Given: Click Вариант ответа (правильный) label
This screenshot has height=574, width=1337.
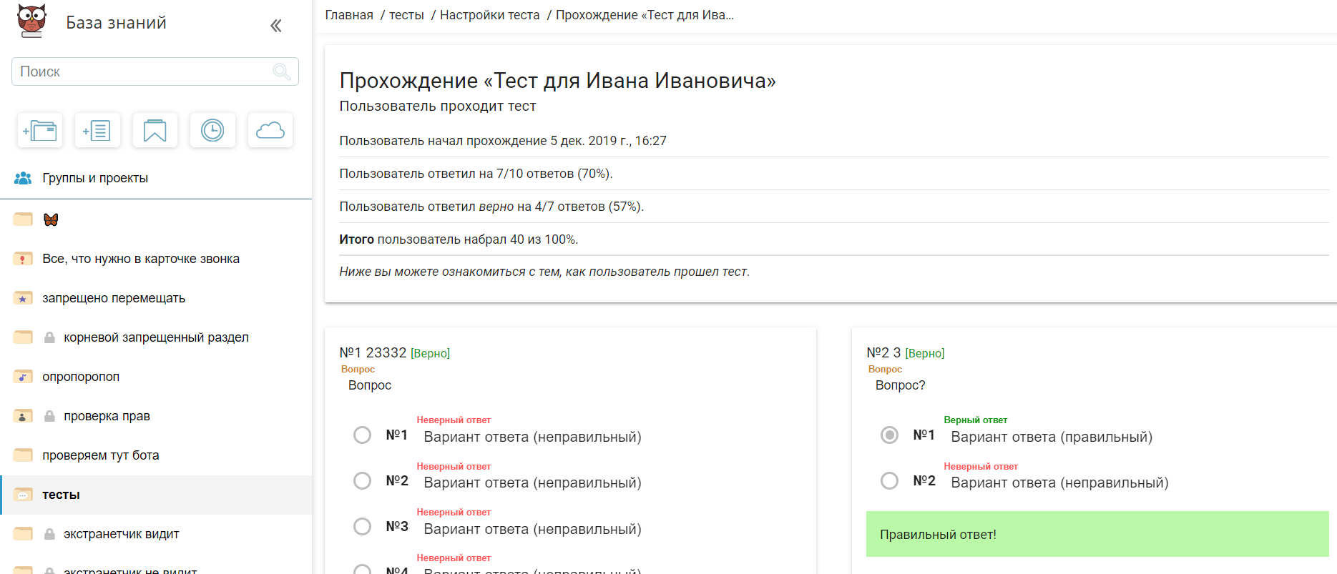Looking at the screenshot, I should point(1052,437).
